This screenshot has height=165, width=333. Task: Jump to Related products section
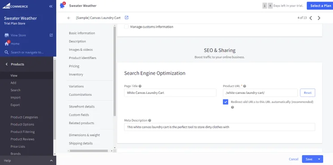click(x=81, y=123)
